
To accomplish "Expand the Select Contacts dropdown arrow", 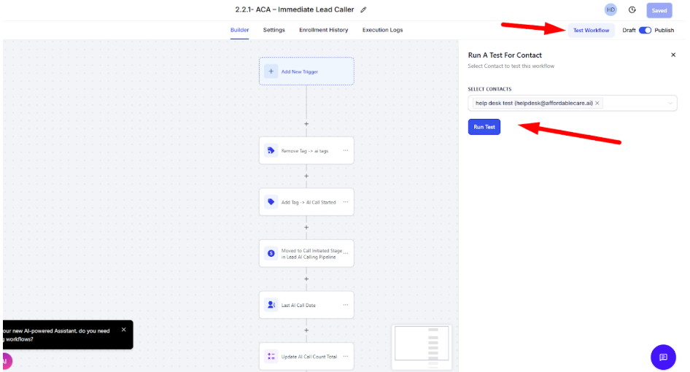I will [x=670, y=104].
